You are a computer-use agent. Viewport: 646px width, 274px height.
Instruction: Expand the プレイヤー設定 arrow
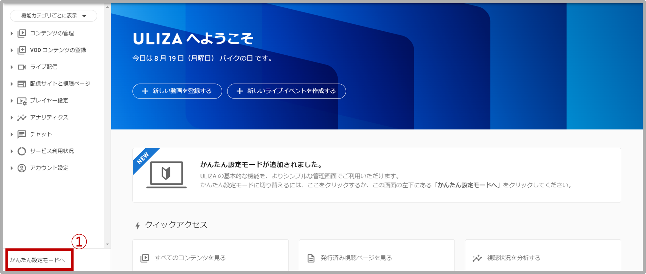(x=12, y=101)
